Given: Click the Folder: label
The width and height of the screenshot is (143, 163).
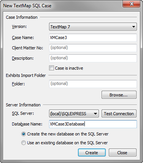Looking at the screenshot, I should (18, 84).
